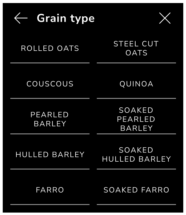This screenshot has height=215, width=186.
Task: Tap the Couscous menu entry
Action: tap(50, 84)
